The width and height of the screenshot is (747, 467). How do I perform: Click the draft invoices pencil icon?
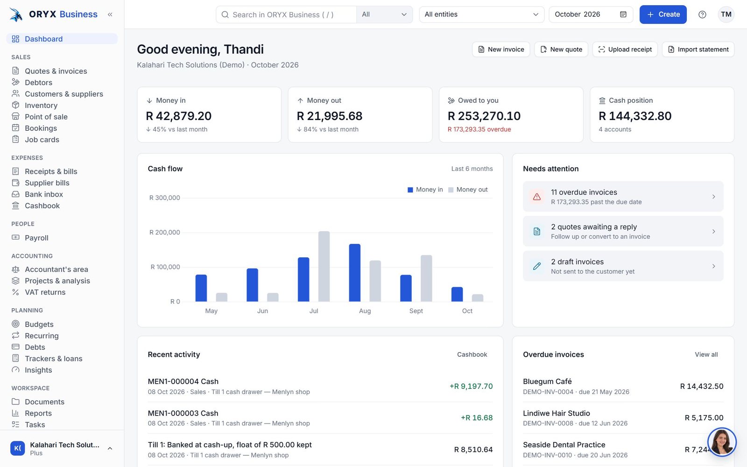[537, 266]
